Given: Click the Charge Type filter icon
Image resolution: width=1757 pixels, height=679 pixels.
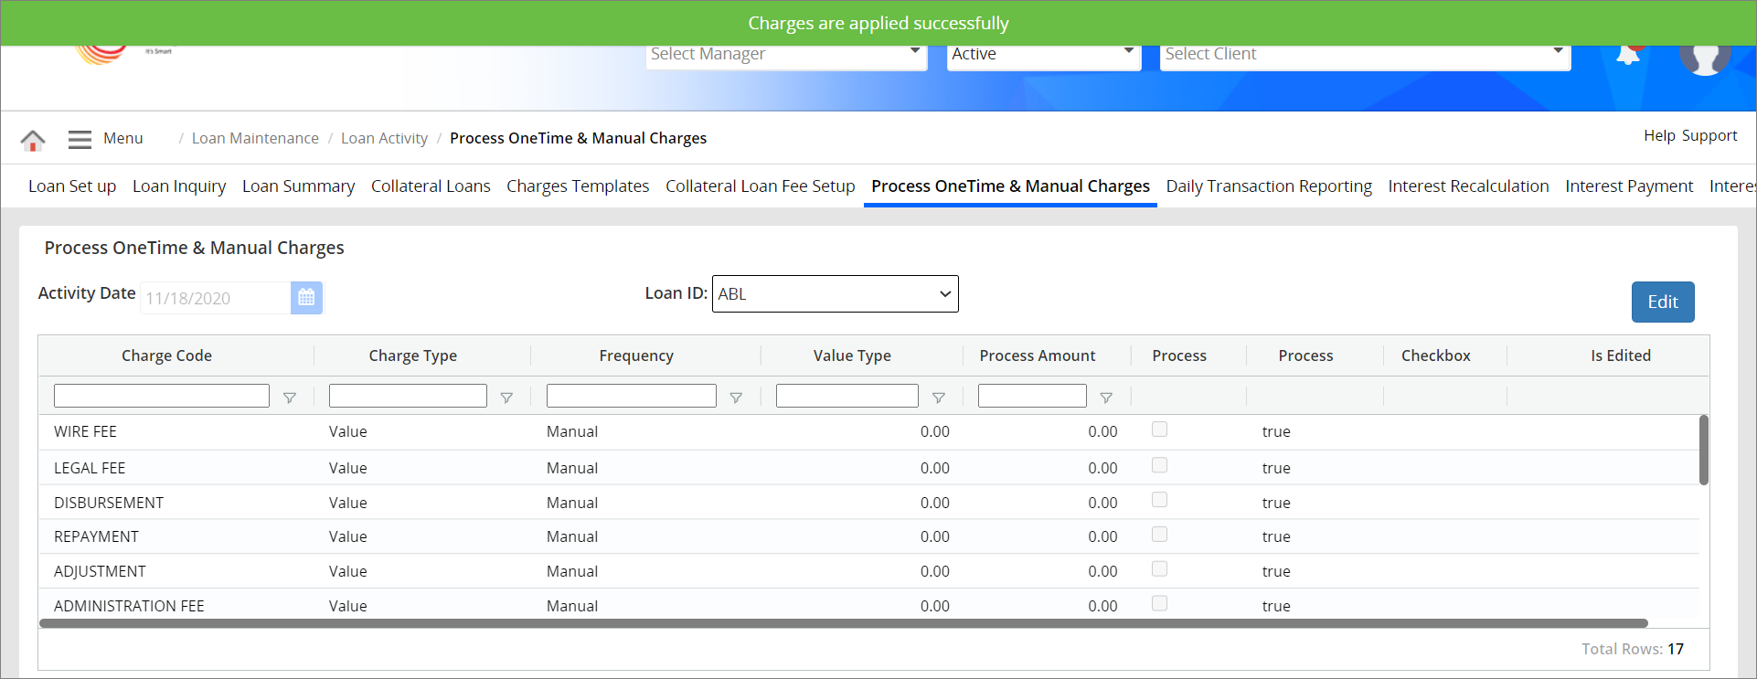Looking at the screenshot, I should (506, 398).
